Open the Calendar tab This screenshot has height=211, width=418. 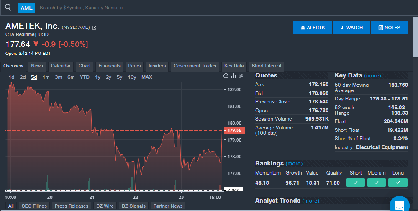(x=61, y=66)
